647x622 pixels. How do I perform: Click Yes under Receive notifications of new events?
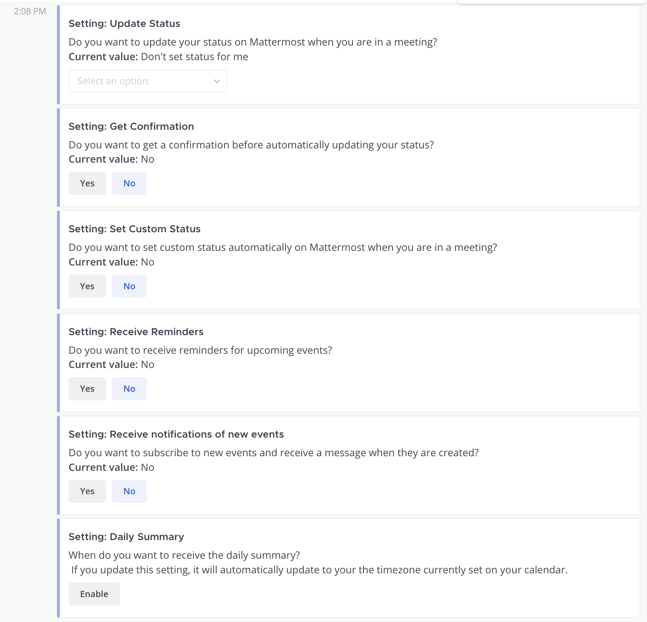[x=87, y=491]
